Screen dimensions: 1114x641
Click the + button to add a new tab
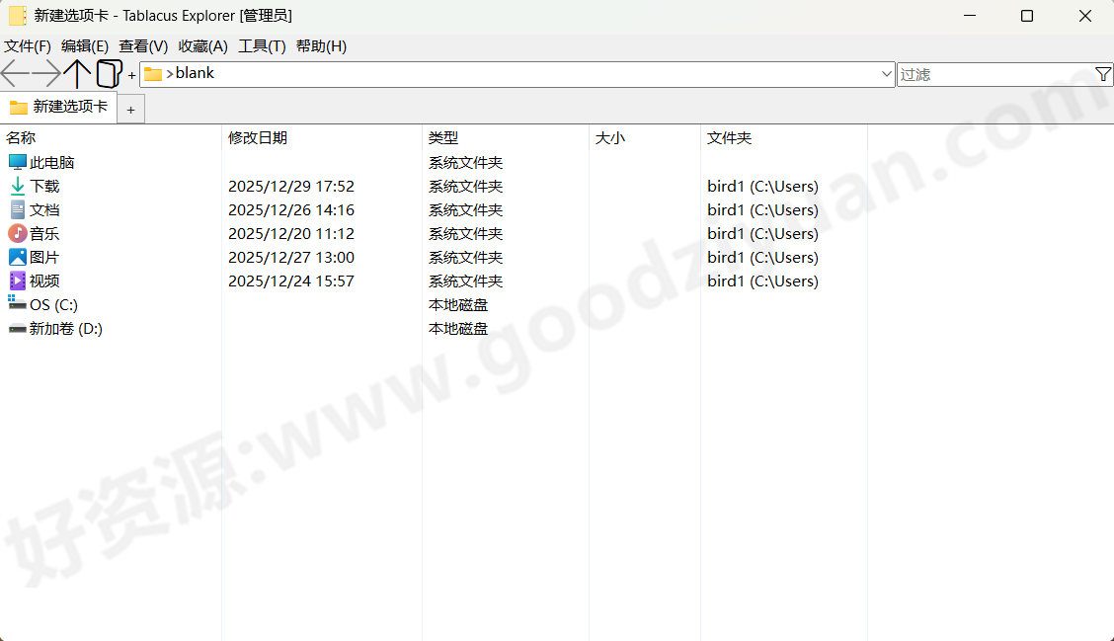(x=130, y=109)
